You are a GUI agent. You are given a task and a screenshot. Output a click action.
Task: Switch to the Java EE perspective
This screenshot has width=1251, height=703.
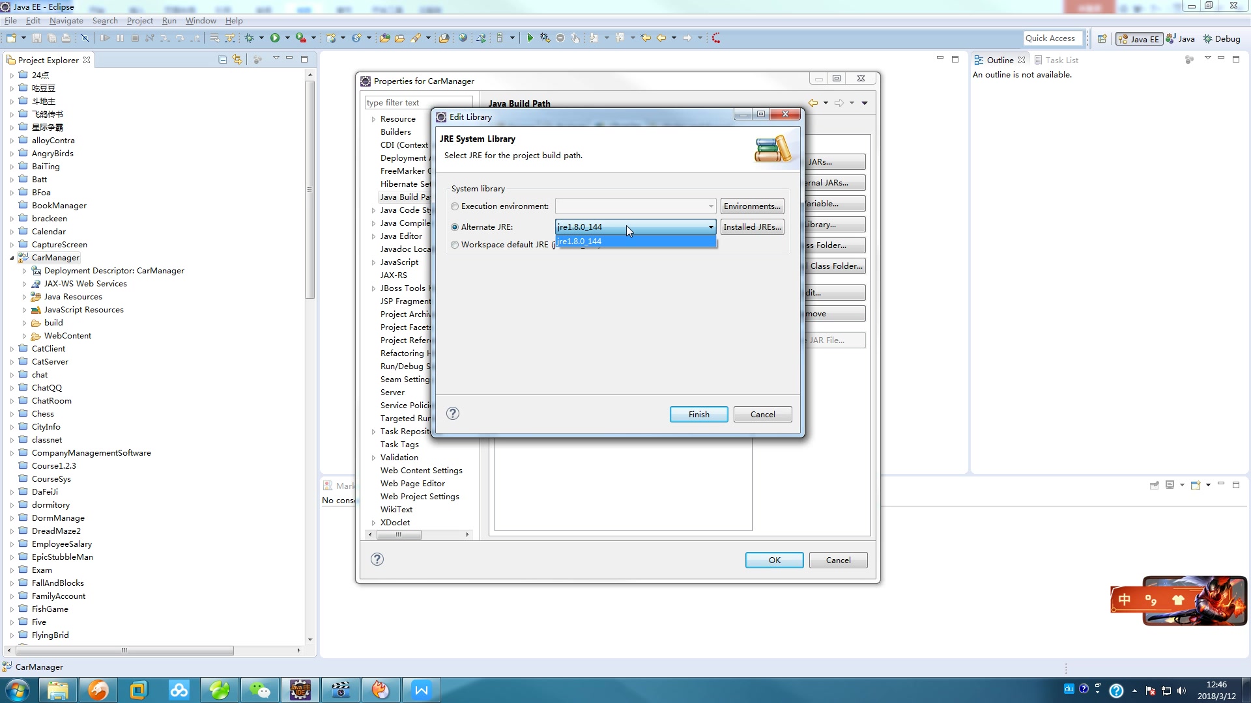click(x=1139, y=39)
